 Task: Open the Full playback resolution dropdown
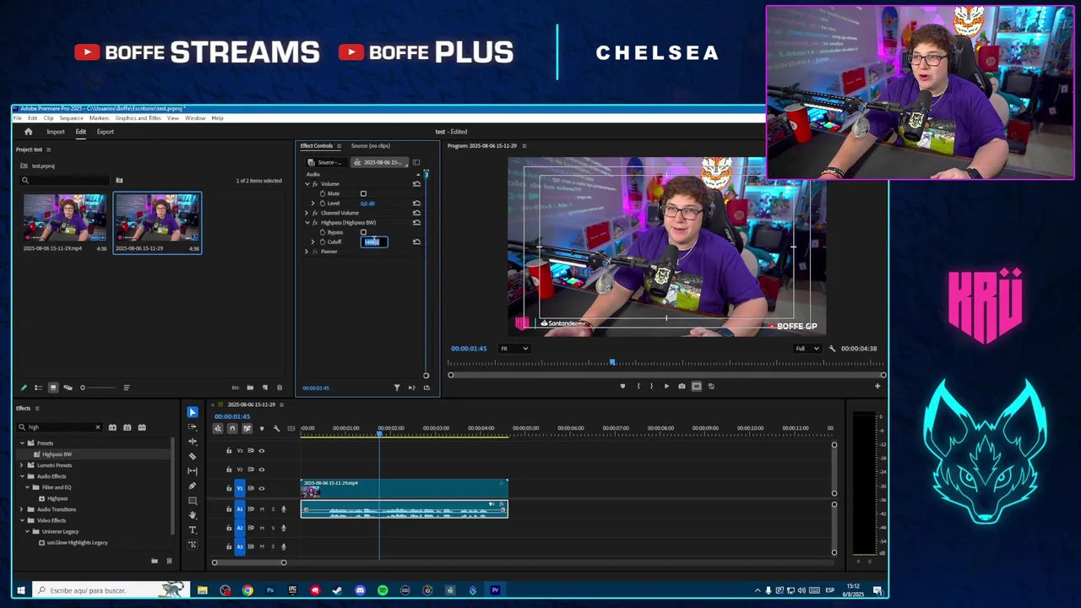click(807, 349)
